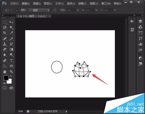145x114 pixels.
Task: Select the Ellipse shape tool
Action: 11,66
